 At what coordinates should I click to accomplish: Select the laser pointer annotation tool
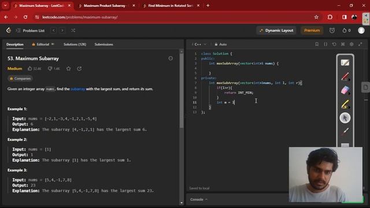click(x=345, y=131)
